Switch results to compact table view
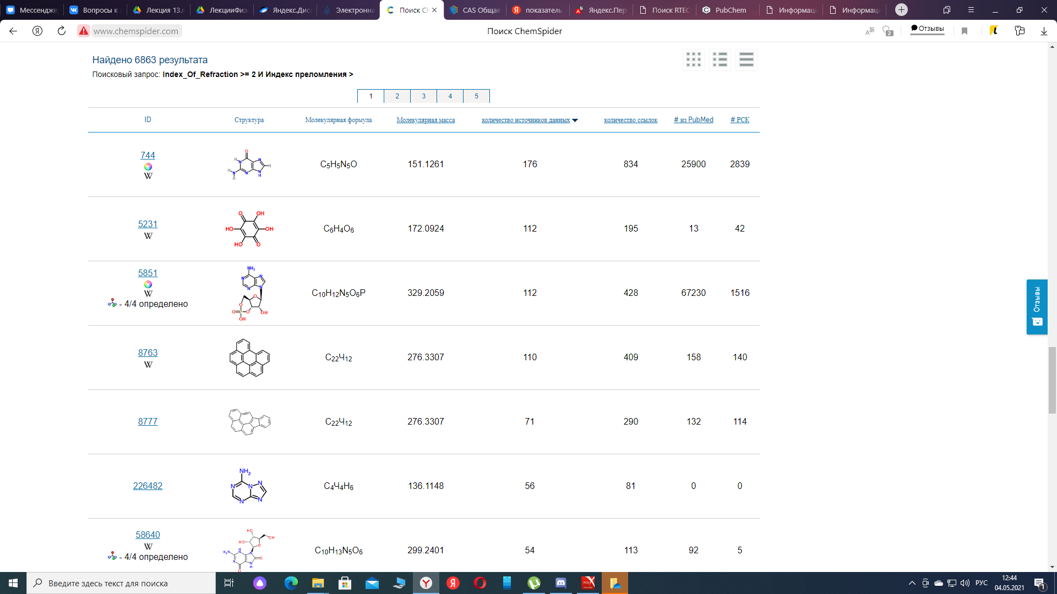This screenshot has width=1057, height=594. click(x=747, y=59)
